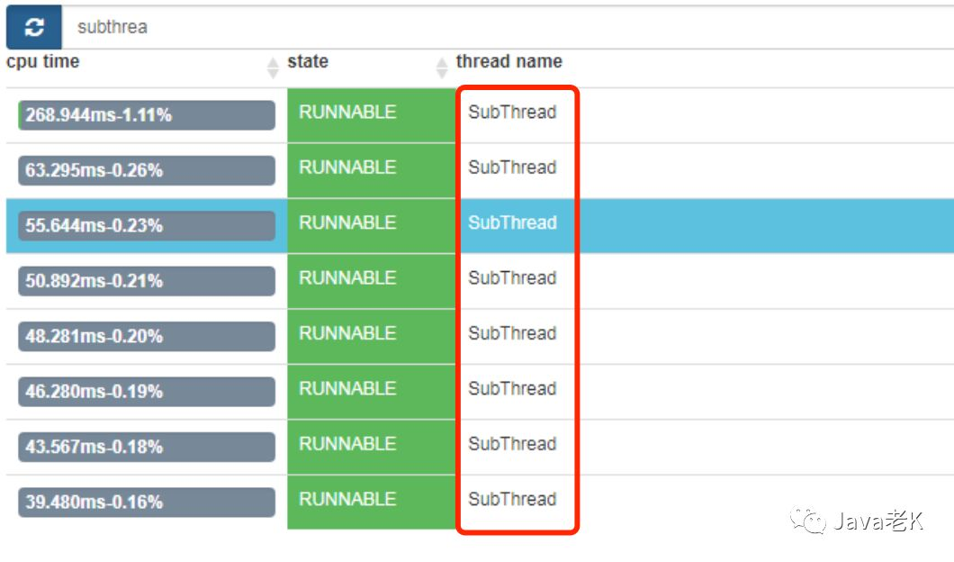Click RUNNABLE state in the 39.480ms row

click(371, 503)
